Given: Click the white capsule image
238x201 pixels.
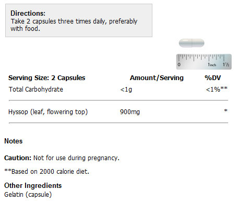Looking at the screenshot, I should pyautogui.click(x=192, y=43).
